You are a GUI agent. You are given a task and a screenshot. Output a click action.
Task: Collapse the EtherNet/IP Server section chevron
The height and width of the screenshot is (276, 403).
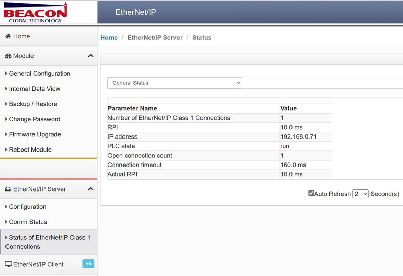tap(90, 189)
